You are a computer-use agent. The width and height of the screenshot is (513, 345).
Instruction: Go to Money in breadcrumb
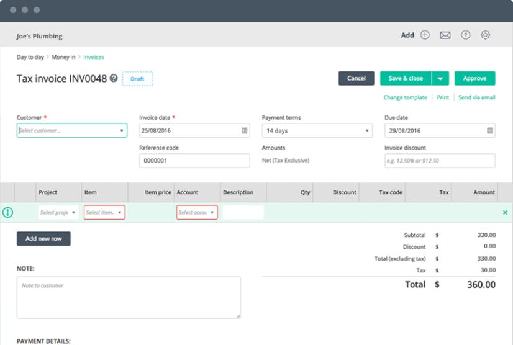pyautogui.click(x=63, y=57)
